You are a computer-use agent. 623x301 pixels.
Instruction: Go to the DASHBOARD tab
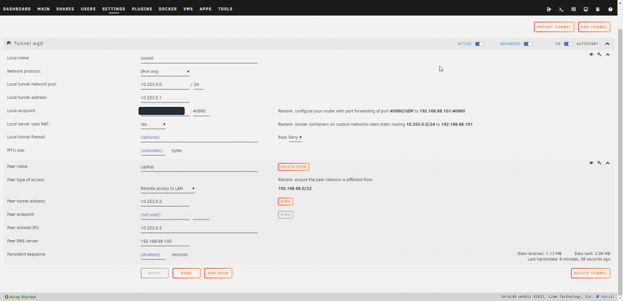17,9
